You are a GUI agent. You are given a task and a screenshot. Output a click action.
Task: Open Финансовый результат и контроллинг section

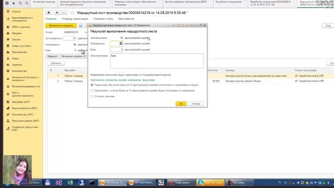25,79
